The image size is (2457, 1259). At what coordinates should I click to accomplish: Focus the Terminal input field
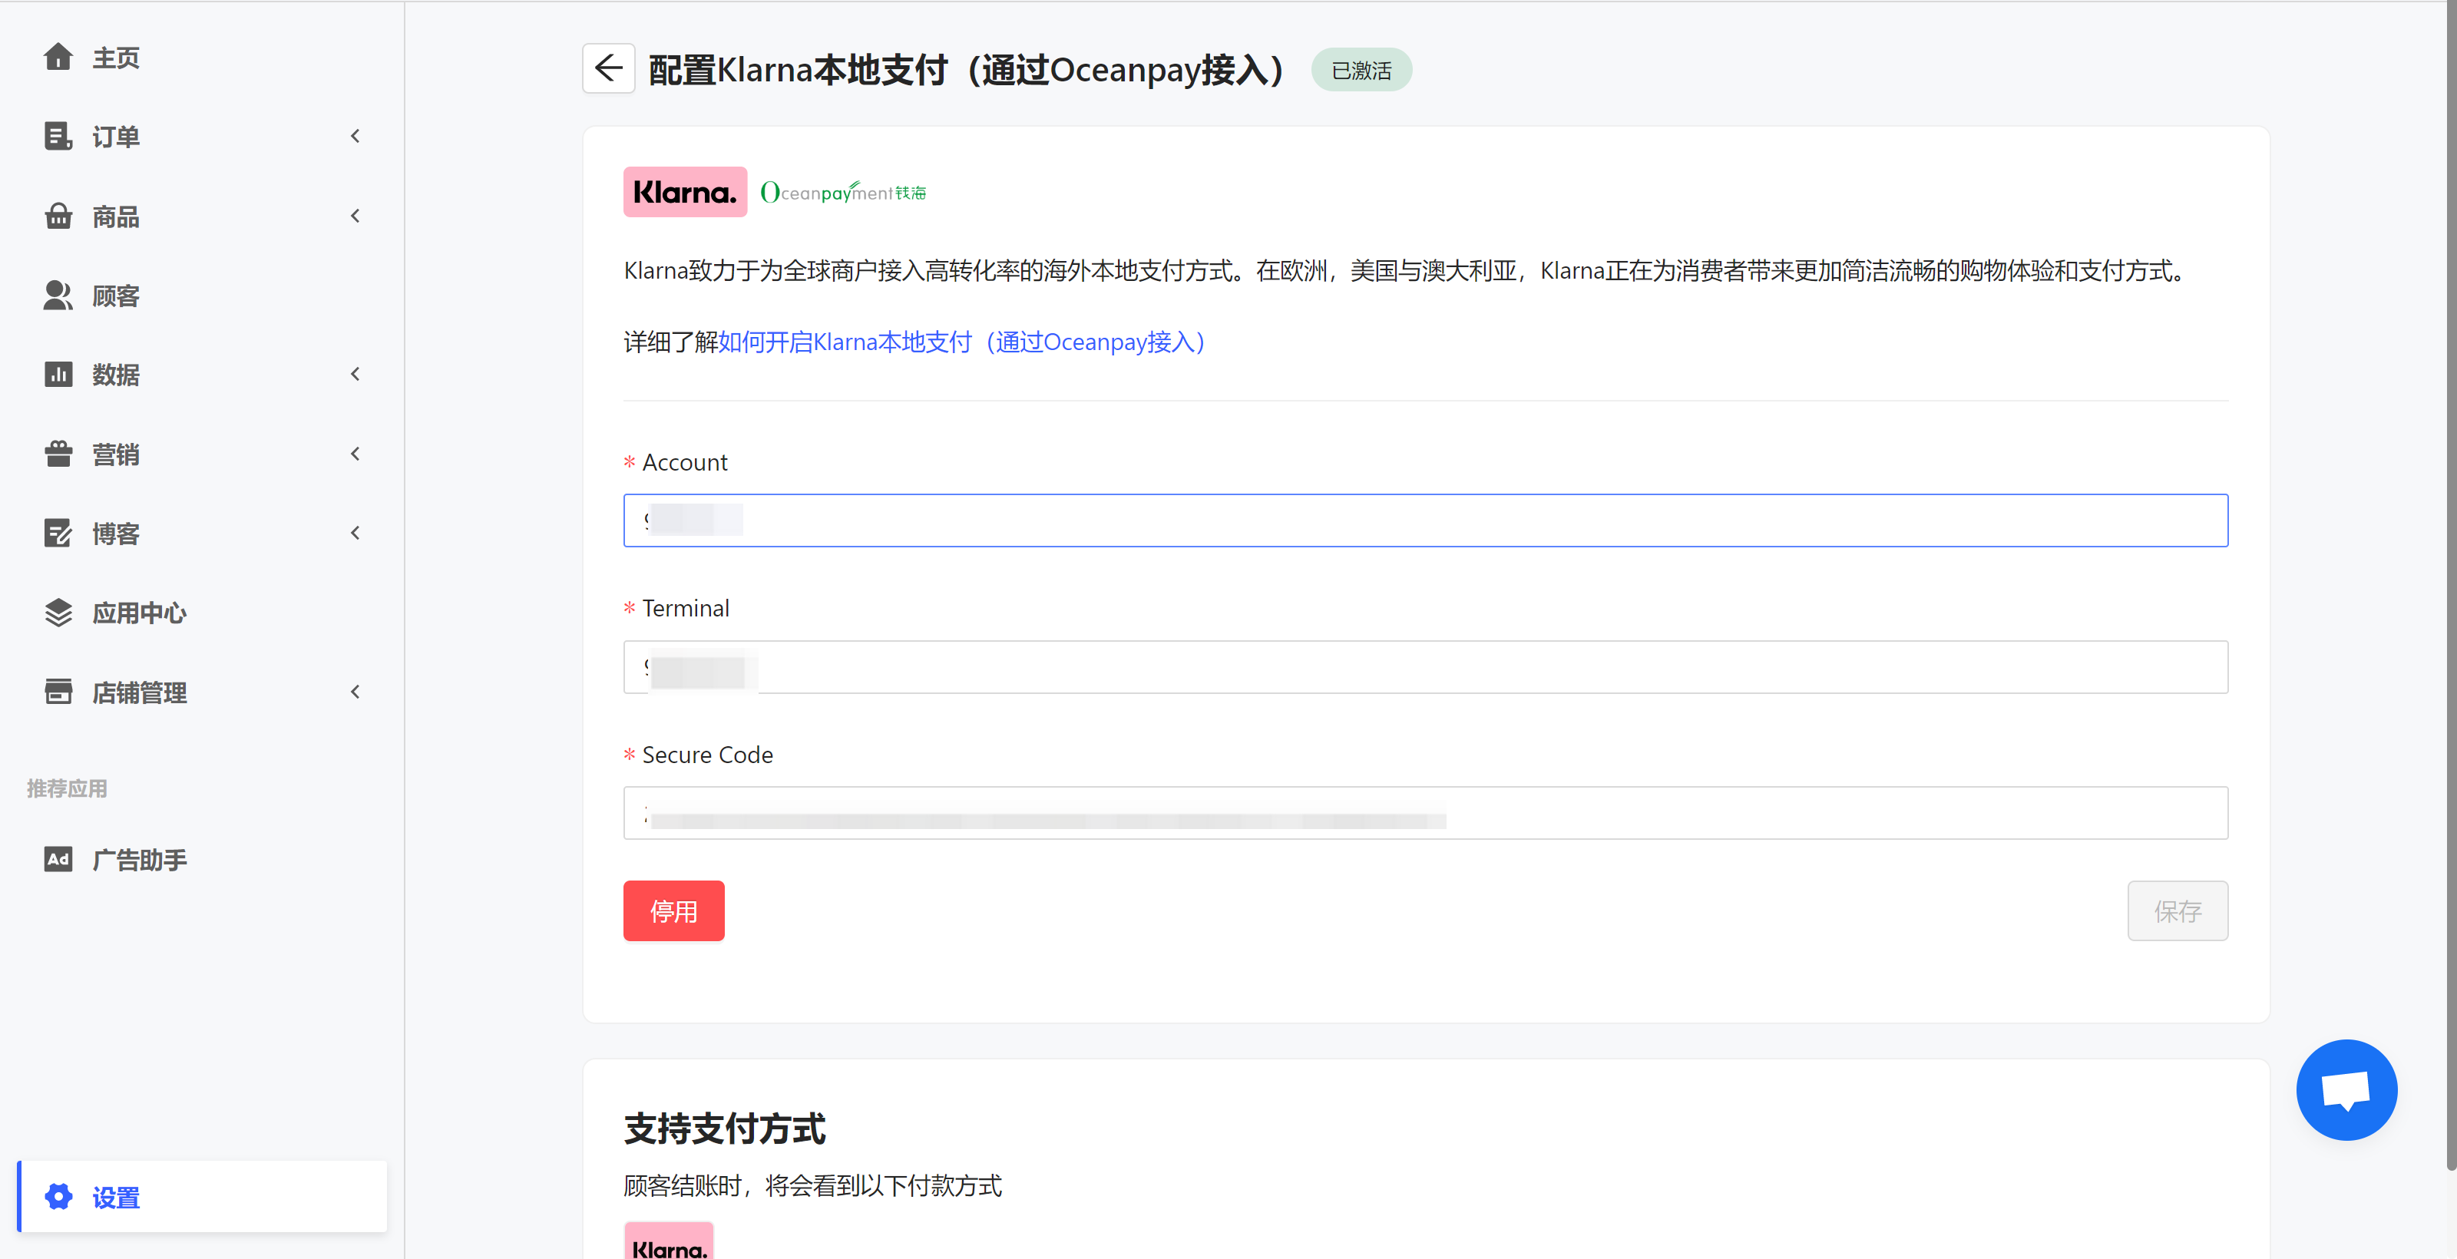point(1426,666)
